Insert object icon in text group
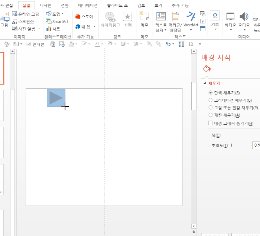Image resolution: width=260 pixels, height=236 pixels. point(203,29)
